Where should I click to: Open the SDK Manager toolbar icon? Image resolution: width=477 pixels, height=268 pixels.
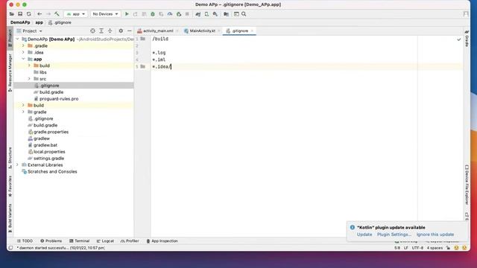215,14
